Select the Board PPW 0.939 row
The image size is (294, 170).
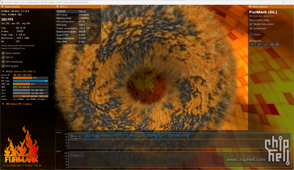tap(78, 35)
